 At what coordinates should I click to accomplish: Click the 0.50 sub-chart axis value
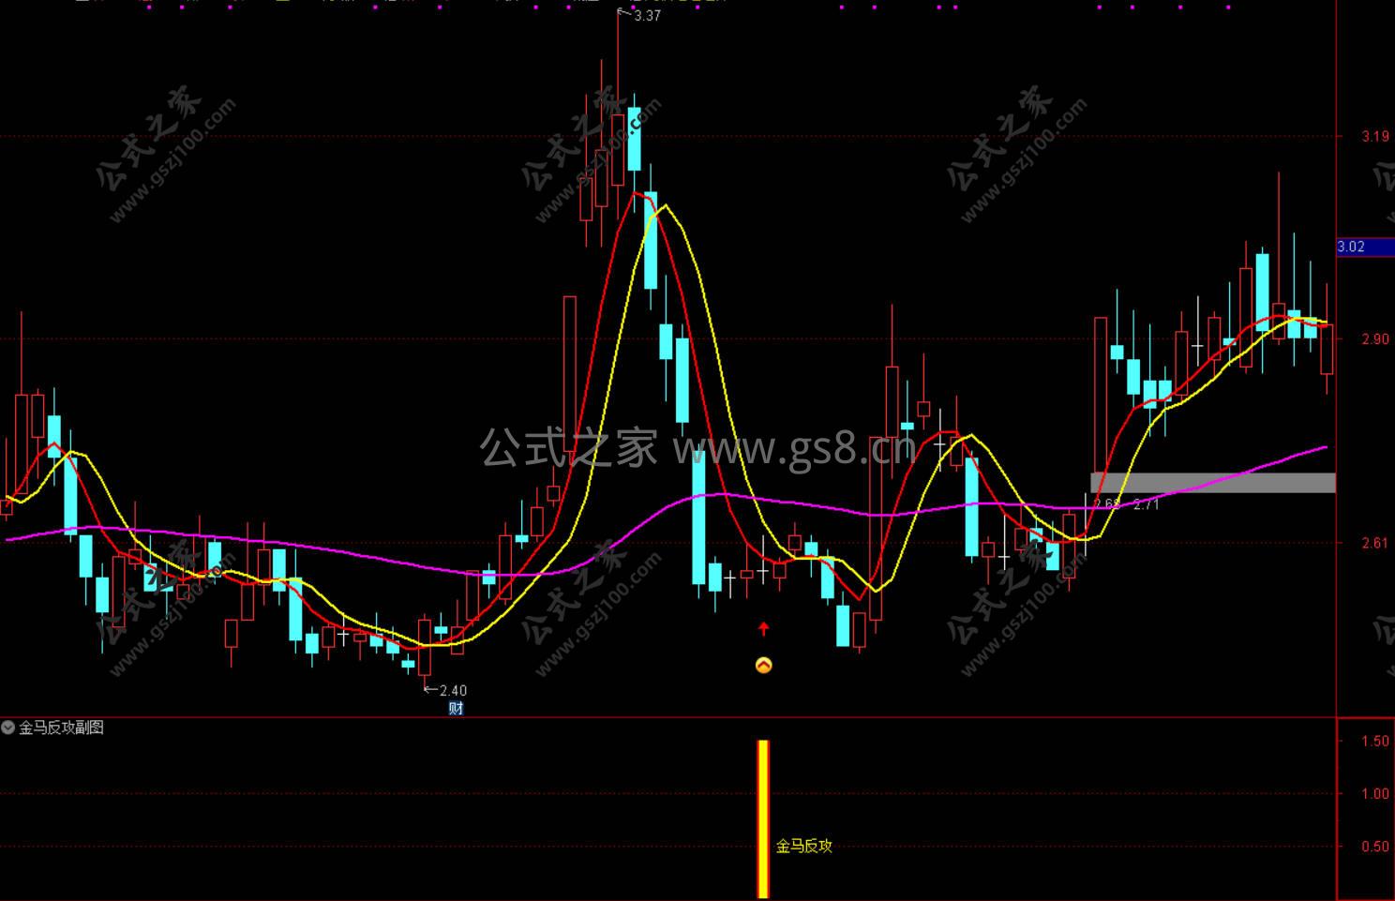click(1375, 847)
